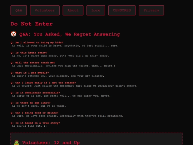Click answer about loving free snacks

tap(68, 116)
